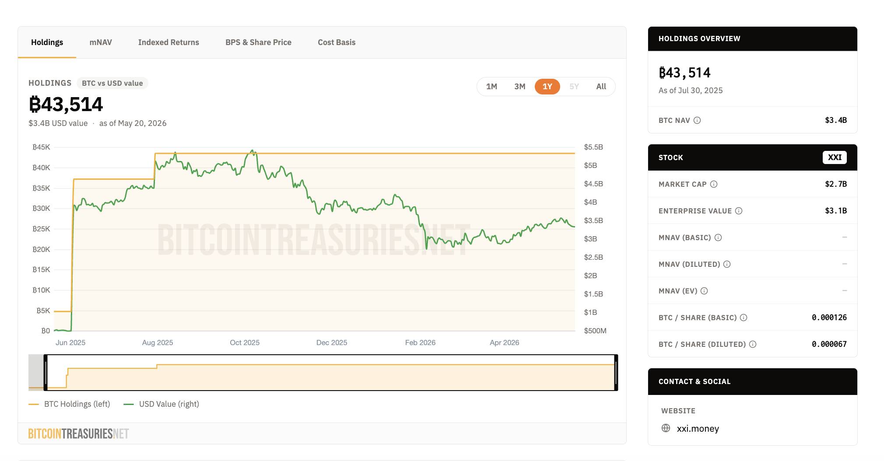The image size is (884, 461).
Task: Select the All time range
Action: pos(601,87)
